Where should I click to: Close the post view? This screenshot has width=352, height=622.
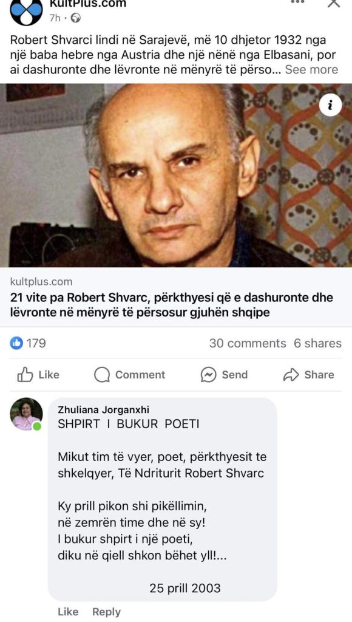tap(333, 3)
